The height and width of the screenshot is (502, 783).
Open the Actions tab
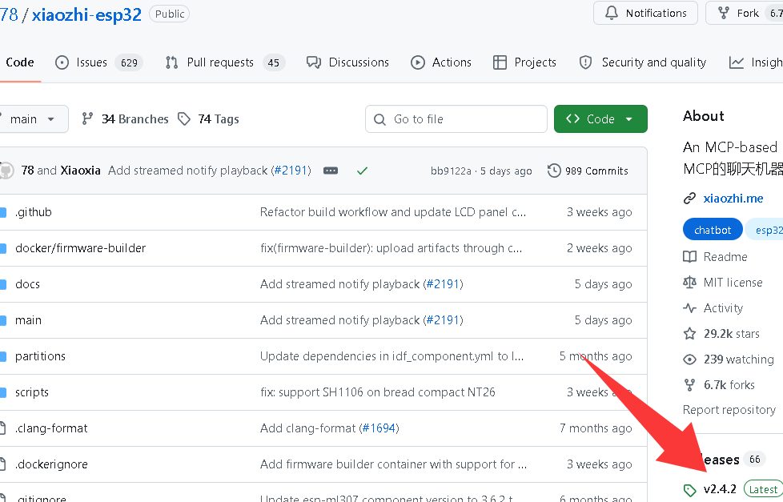(x=441, y=62)
